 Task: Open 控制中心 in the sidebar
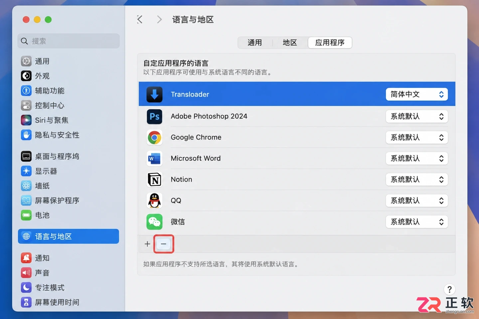click(69, 105)
